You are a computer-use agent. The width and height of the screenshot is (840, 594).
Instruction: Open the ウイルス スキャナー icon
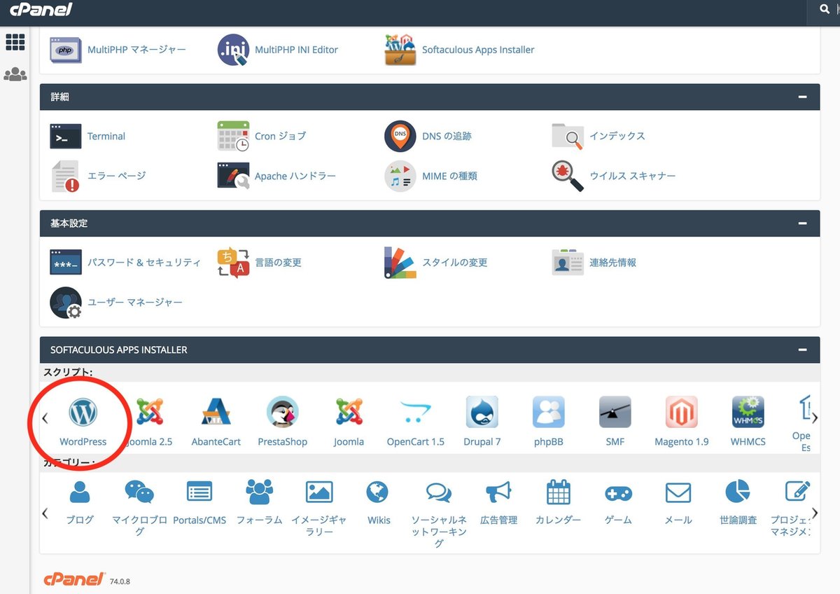(568, 176)
